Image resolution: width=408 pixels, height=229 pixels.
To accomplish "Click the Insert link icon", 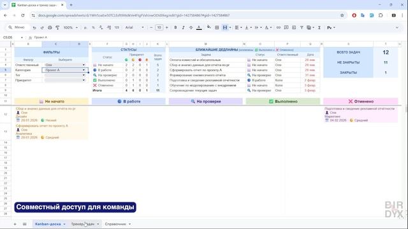I will [279, 27].
